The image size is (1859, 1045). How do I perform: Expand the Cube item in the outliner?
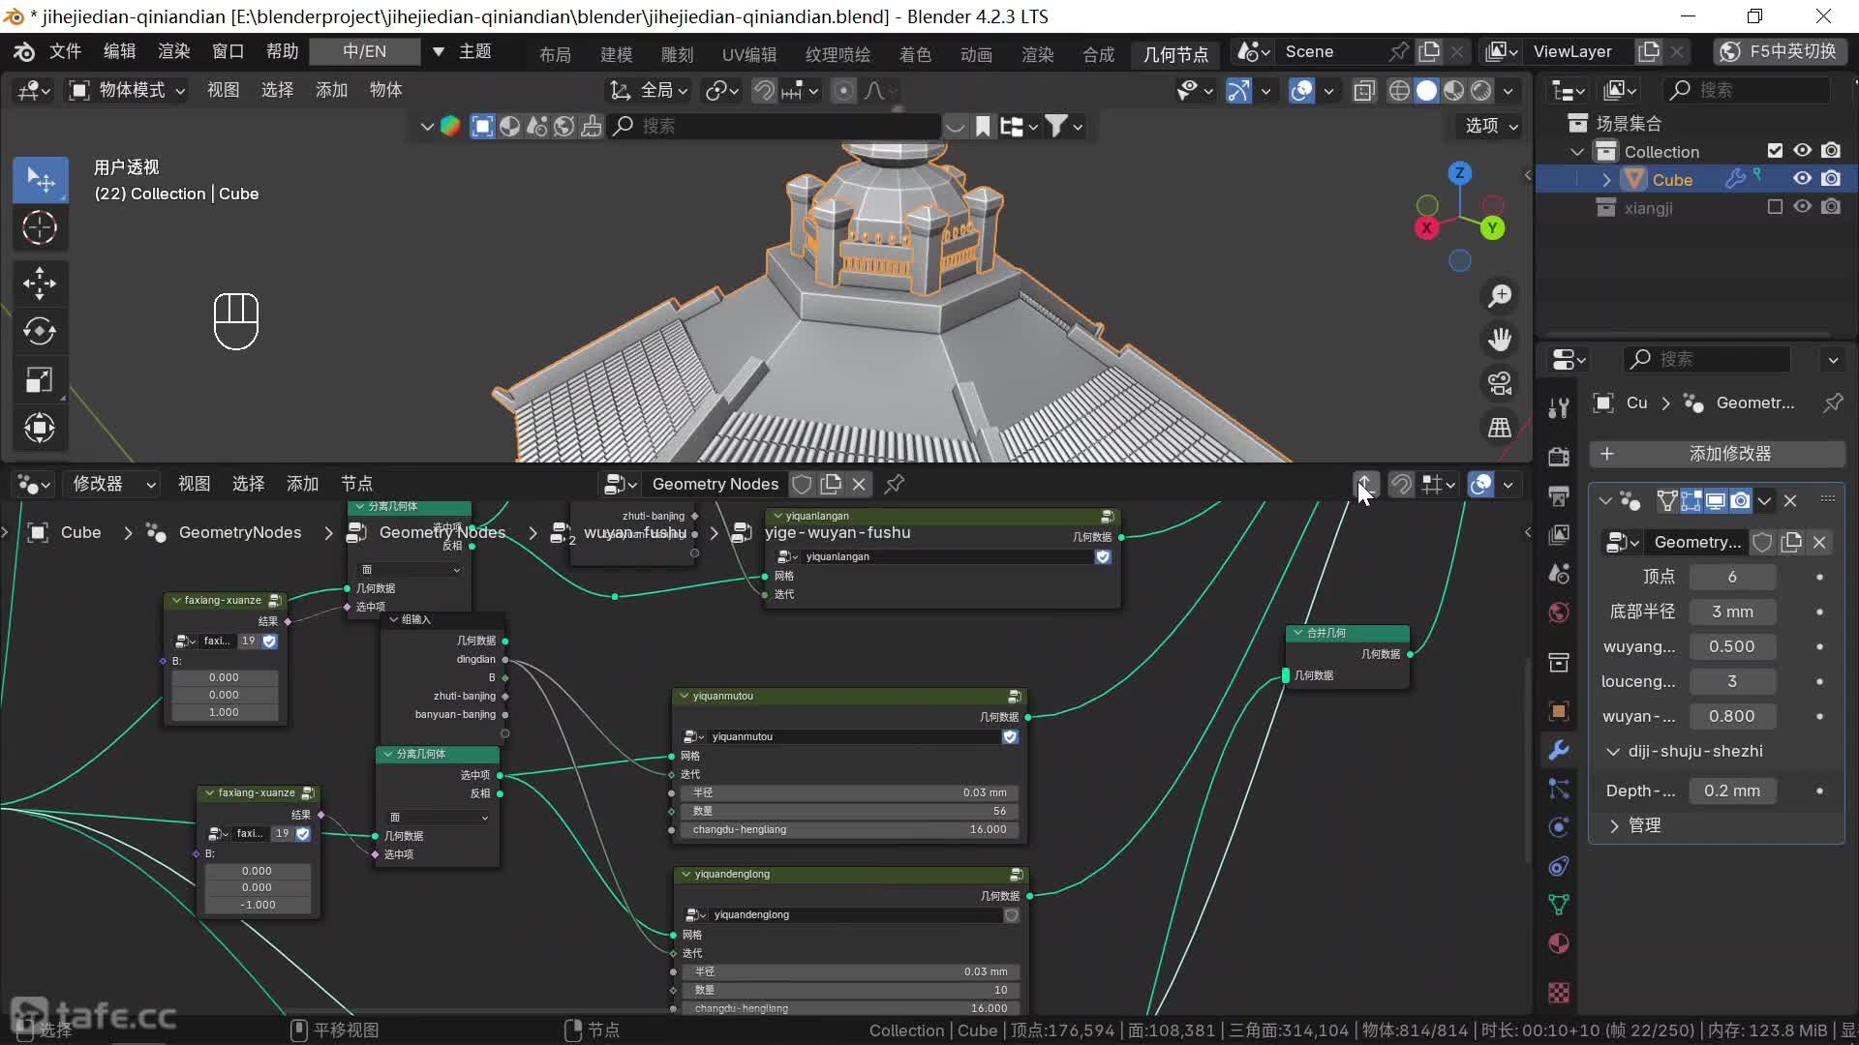(x=1606, y=180)
